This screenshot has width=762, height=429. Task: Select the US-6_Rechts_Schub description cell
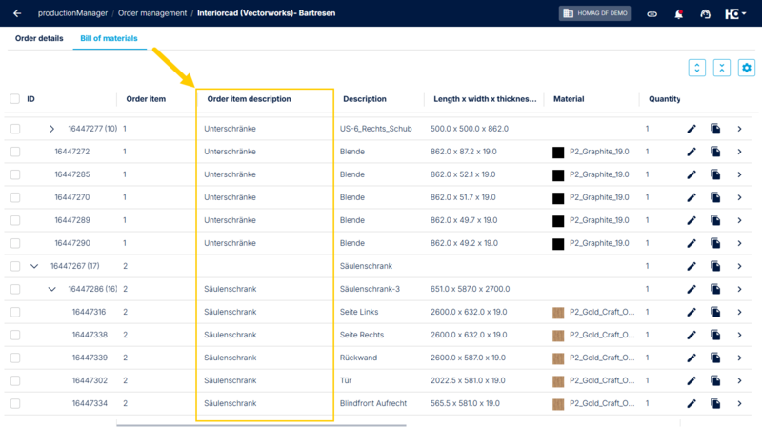(x=375, y=129)
